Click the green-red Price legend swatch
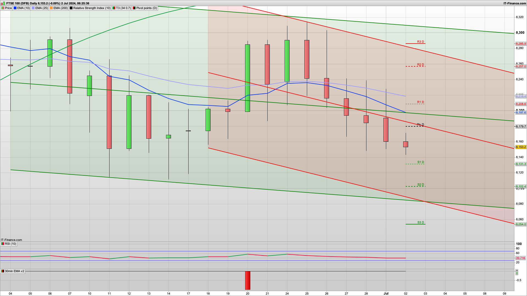 tap(3, 8)
